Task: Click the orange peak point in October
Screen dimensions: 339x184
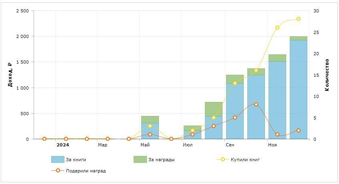Action: point(256,104)
